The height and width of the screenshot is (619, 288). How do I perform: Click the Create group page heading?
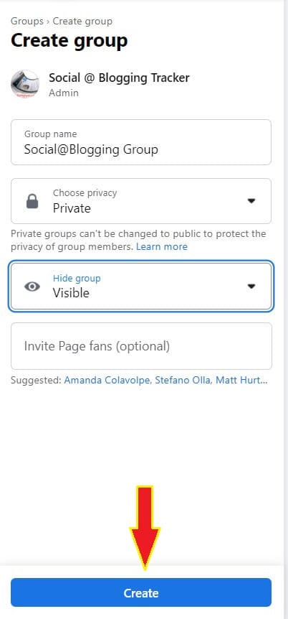click(69, 41)
